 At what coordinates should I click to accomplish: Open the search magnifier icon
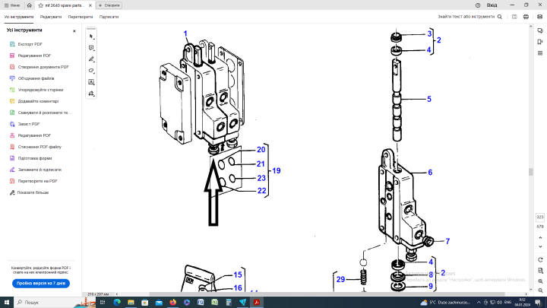point(500,16)
